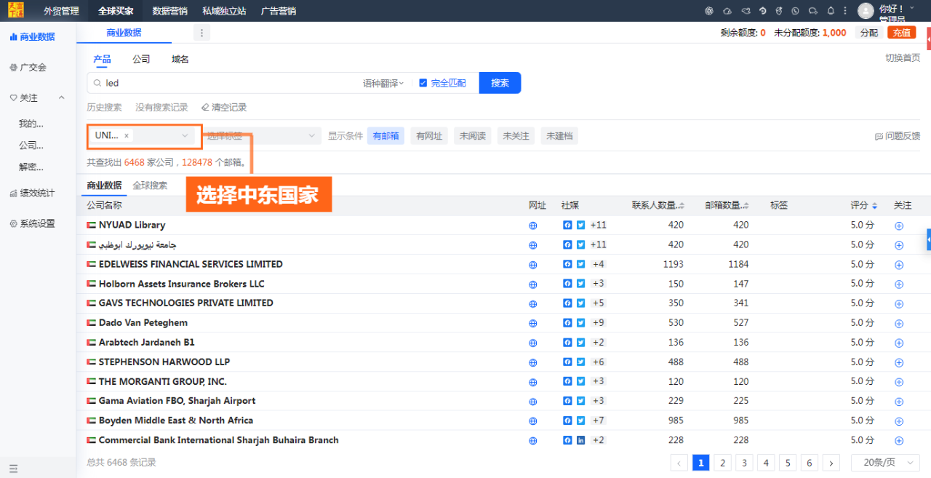
Task: Follow Dado Van Peteghem with plus icon
Action: [899, 323]
